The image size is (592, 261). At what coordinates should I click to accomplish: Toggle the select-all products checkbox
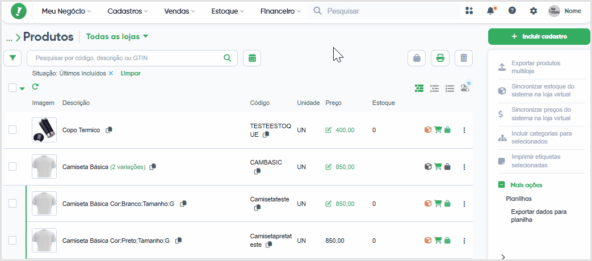[x=12, y=88]
